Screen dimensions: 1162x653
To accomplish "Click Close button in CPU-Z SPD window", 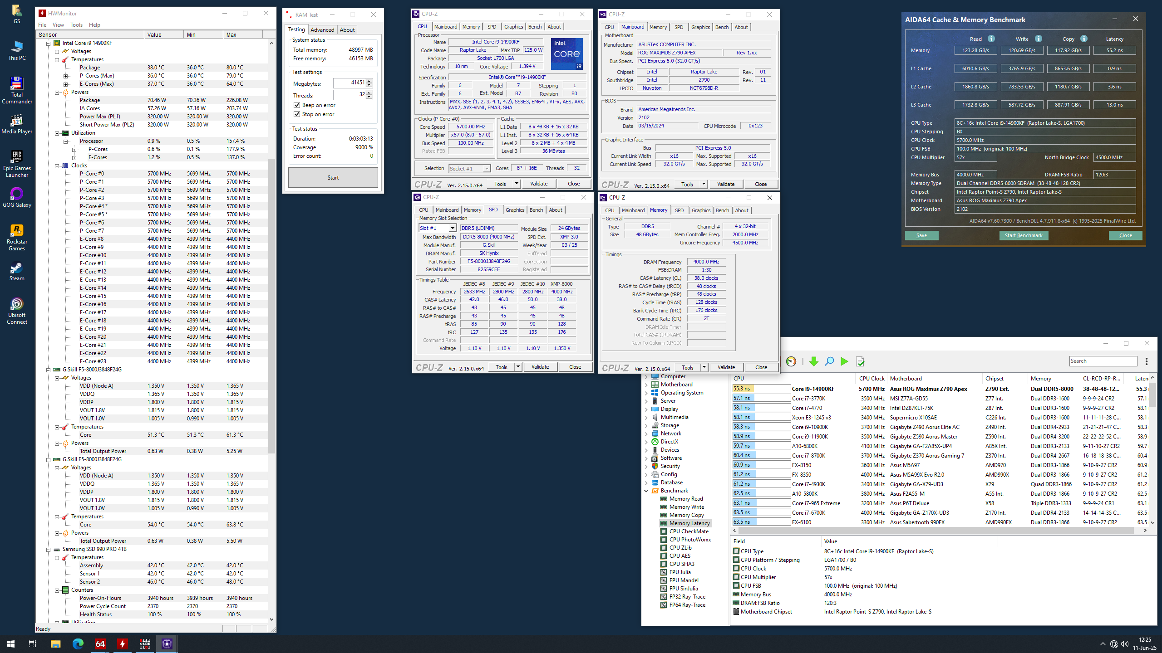I will (575, 367).
